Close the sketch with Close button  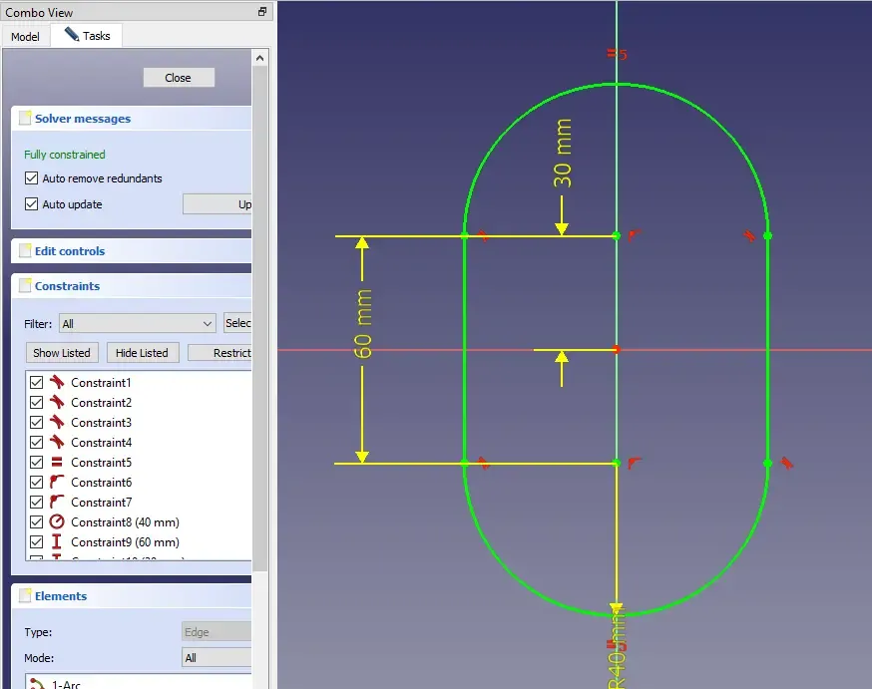pyautogui.click(x=179, y=77)
